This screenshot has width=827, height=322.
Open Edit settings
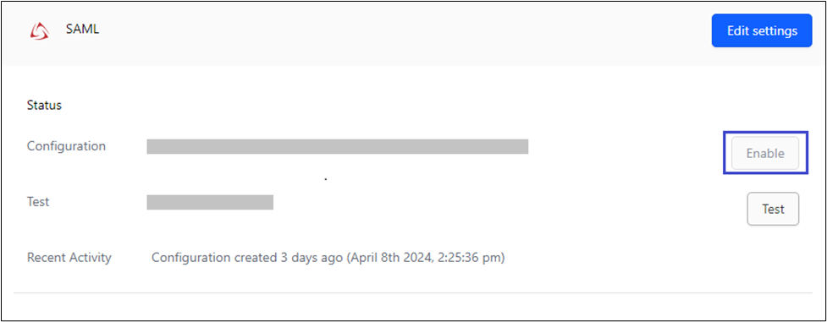click(762, 30)
